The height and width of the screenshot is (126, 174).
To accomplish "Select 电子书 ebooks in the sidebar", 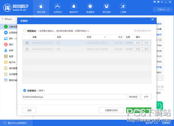I will point(12,62).
